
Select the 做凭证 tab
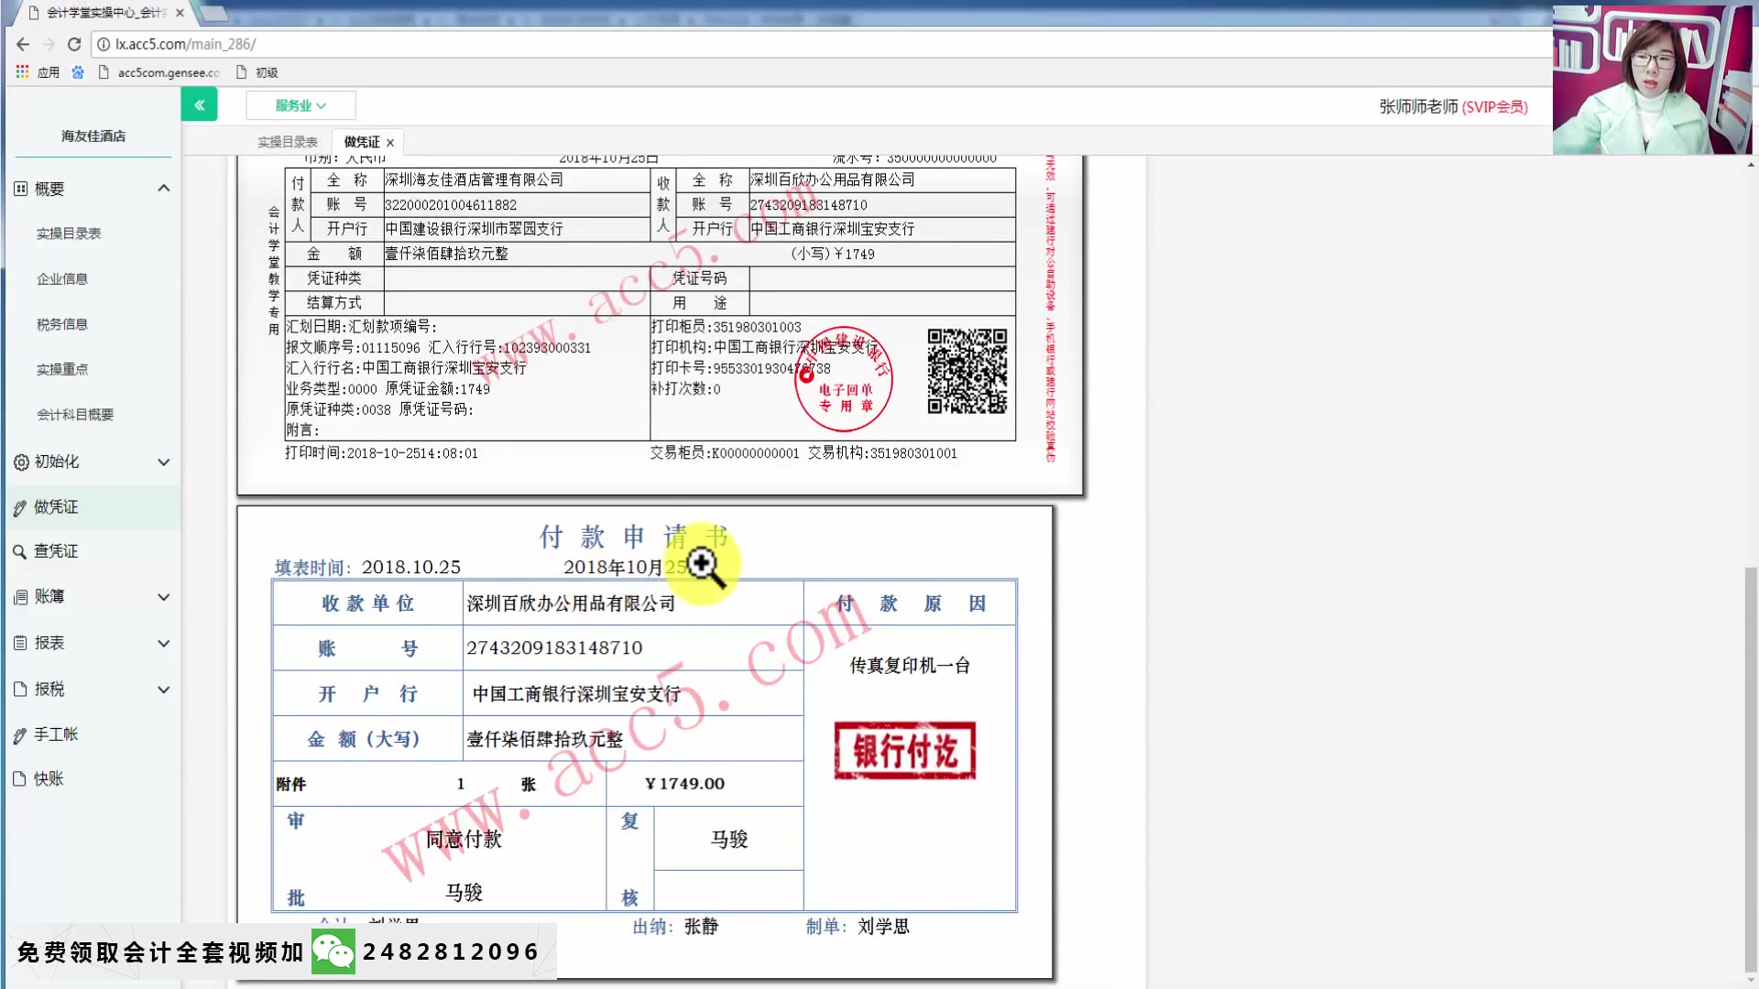pyautogui.click(x=359, y=141)
